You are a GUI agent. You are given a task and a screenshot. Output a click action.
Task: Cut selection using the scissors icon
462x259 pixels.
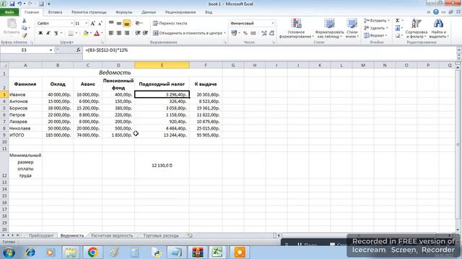point(24,21)
